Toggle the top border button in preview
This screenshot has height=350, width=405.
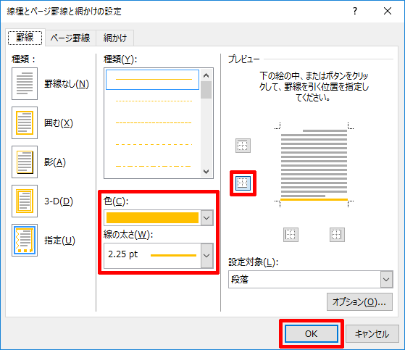(x=243, y=146)
